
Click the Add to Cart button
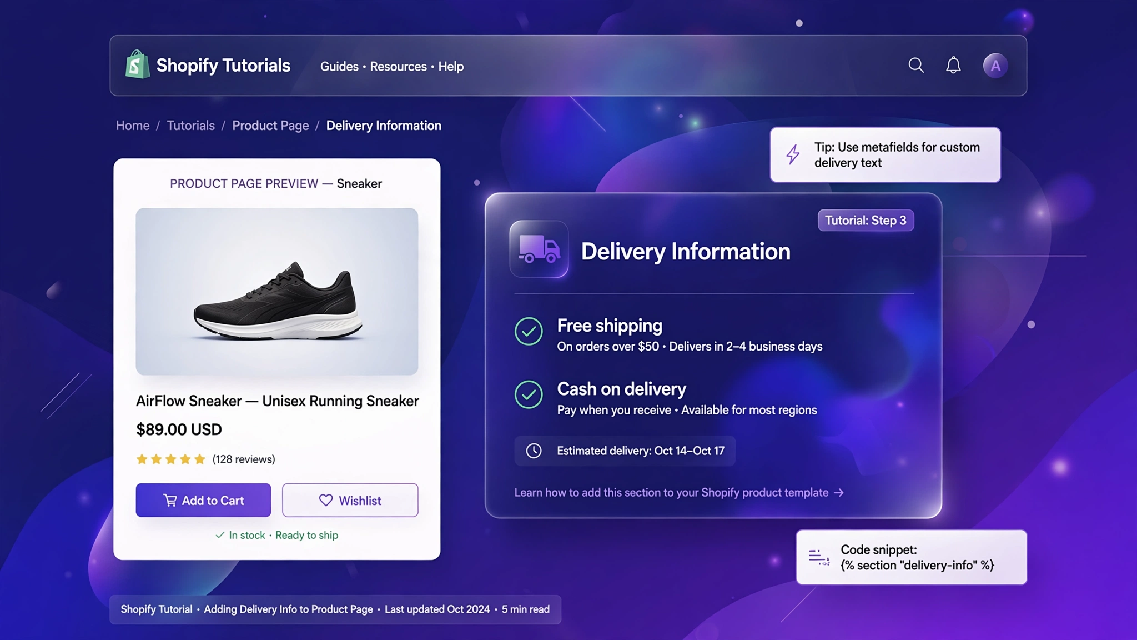pyautogui.click(x=203, y=500)
